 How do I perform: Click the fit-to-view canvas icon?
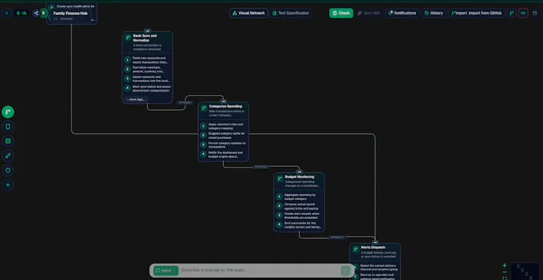[504, 278]
